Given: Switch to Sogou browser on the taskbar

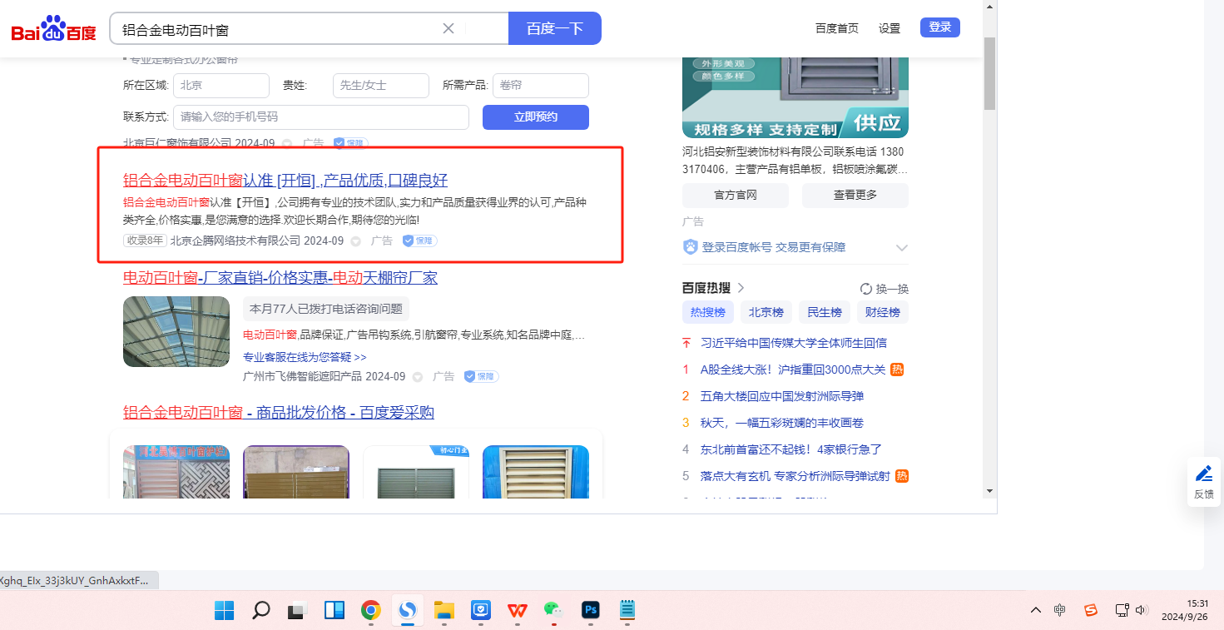Looking at the screenshot, I should pos(408,611).
